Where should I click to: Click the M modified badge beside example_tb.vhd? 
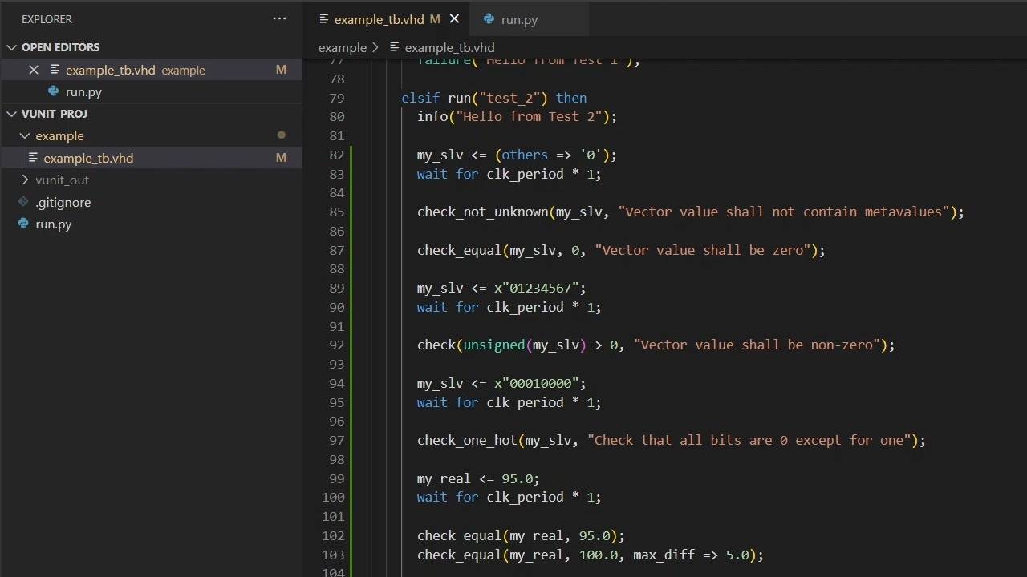281,70
